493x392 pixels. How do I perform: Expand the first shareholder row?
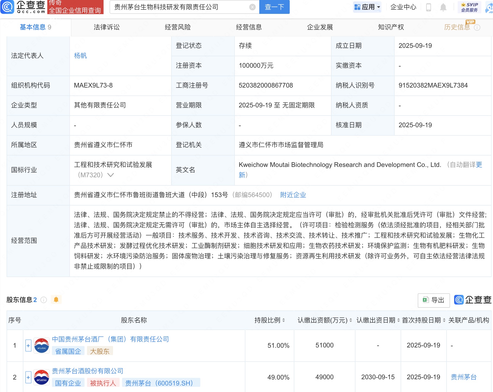click(x=28, y=346)
